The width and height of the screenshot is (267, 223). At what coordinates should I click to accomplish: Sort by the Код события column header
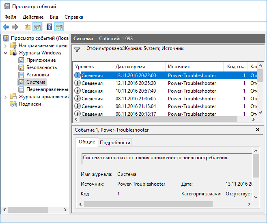pyautogui.click(x=235, y=67)
